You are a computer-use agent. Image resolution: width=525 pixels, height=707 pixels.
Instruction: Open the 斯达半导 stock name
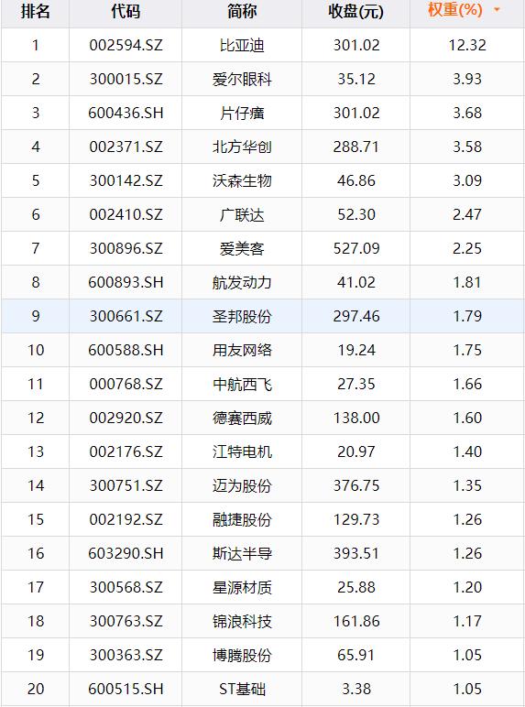[x=242, y=553]
